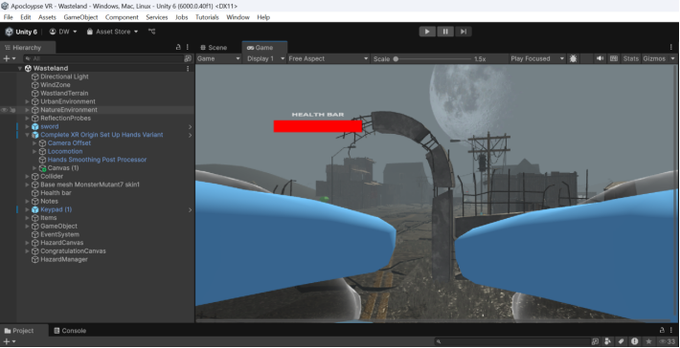Switch to the Game tab
Screen dimensions: 680x348
[264, 48]
